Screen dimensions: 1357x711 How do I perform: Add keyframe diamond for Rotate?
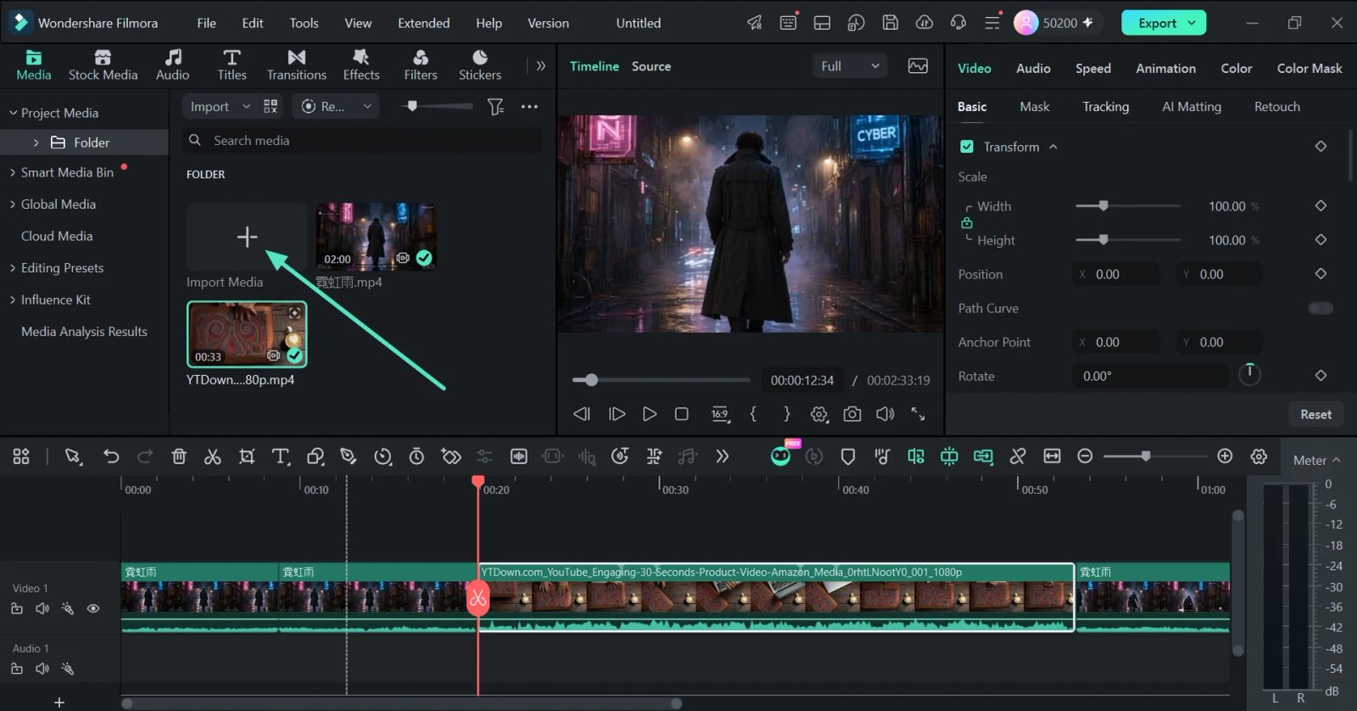click(1321, 375)
